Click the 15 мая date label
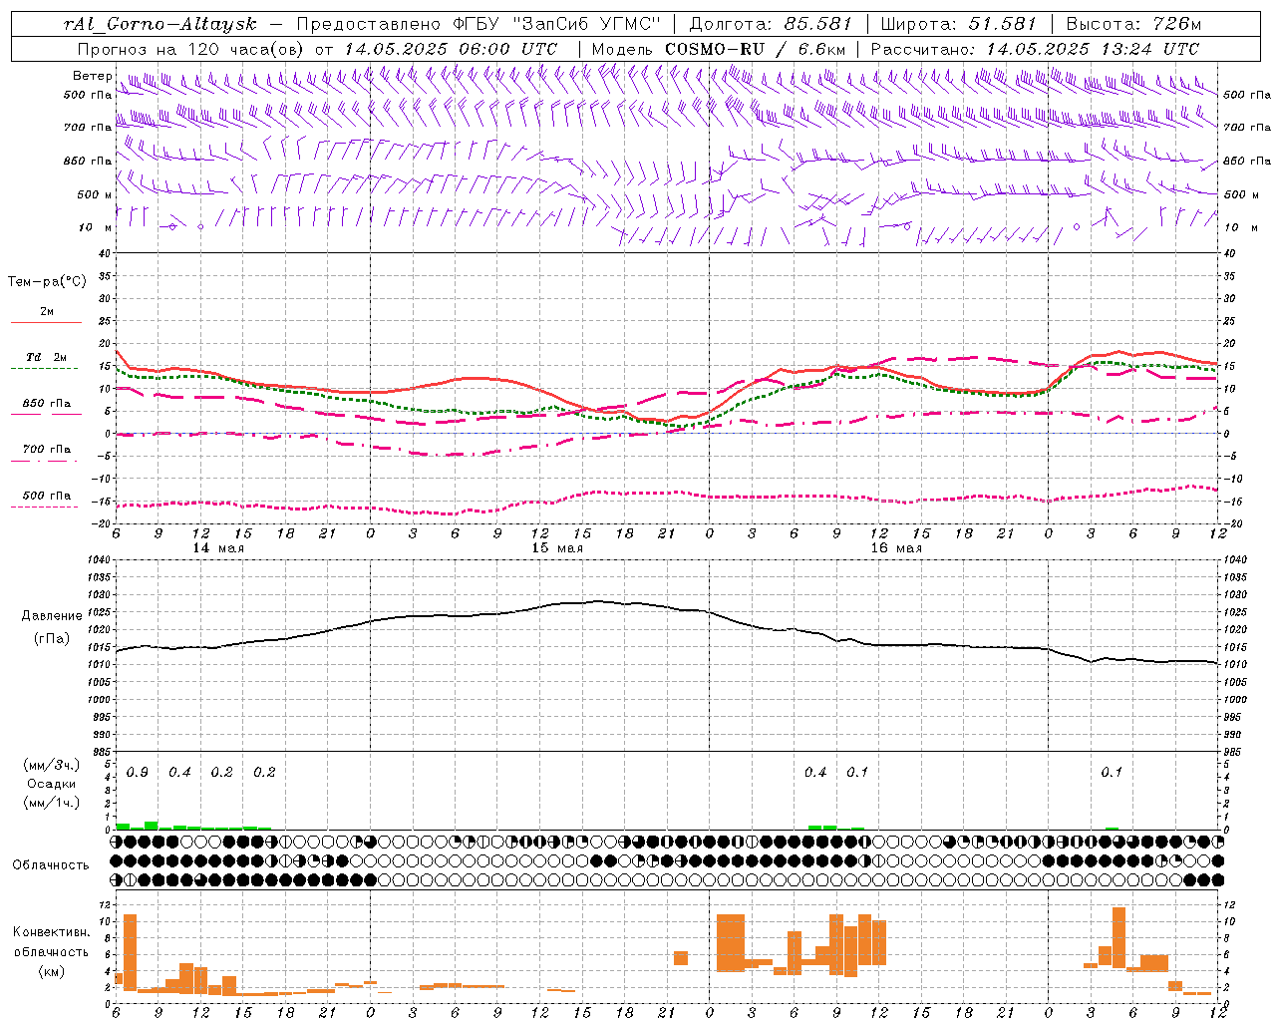The width and height of the screenshot is (1276, 1021). pyautogui.click(x=557, y=548)
